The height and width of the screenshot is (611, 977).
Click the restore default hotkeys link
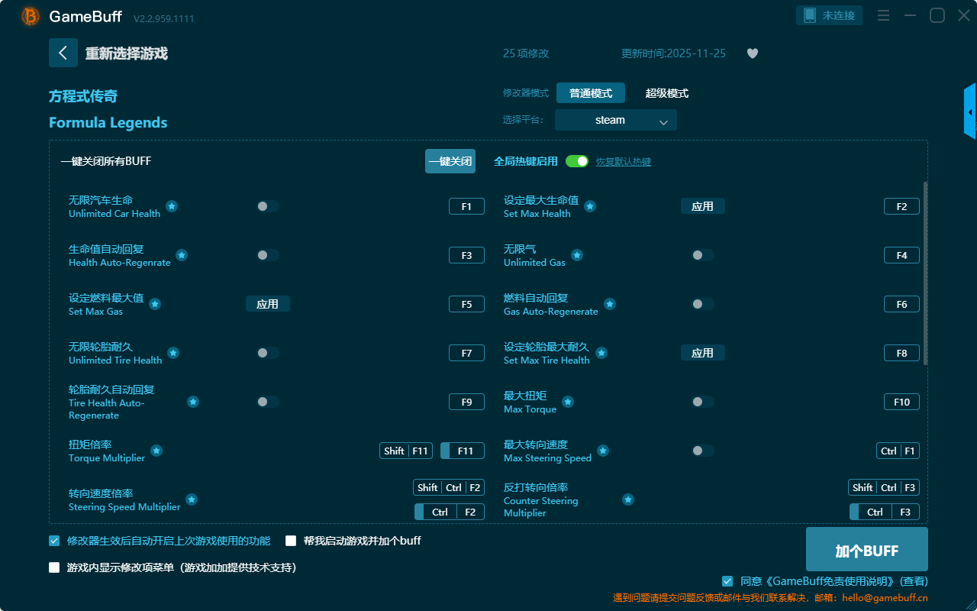tap(624, 162)
